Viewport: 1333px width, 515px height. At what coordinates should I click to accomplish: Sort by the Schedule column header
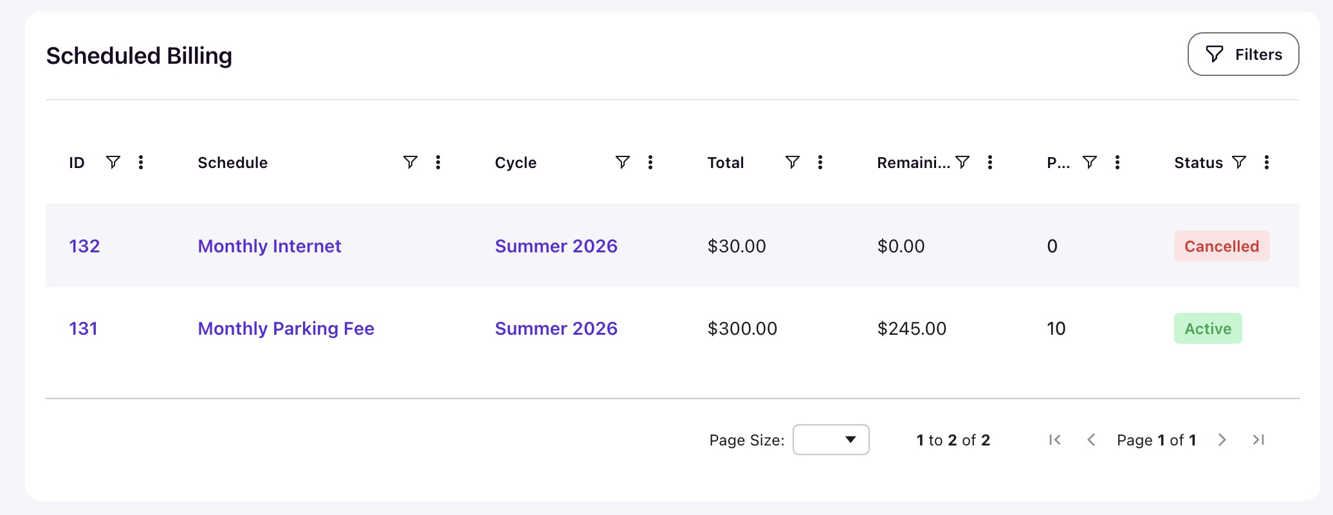[233, 163]
